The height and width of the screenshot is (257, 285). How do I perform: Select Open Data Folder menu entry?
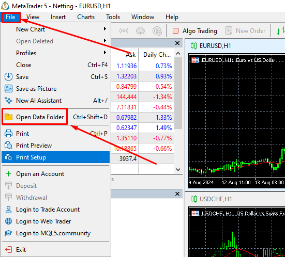pos(55,117)
